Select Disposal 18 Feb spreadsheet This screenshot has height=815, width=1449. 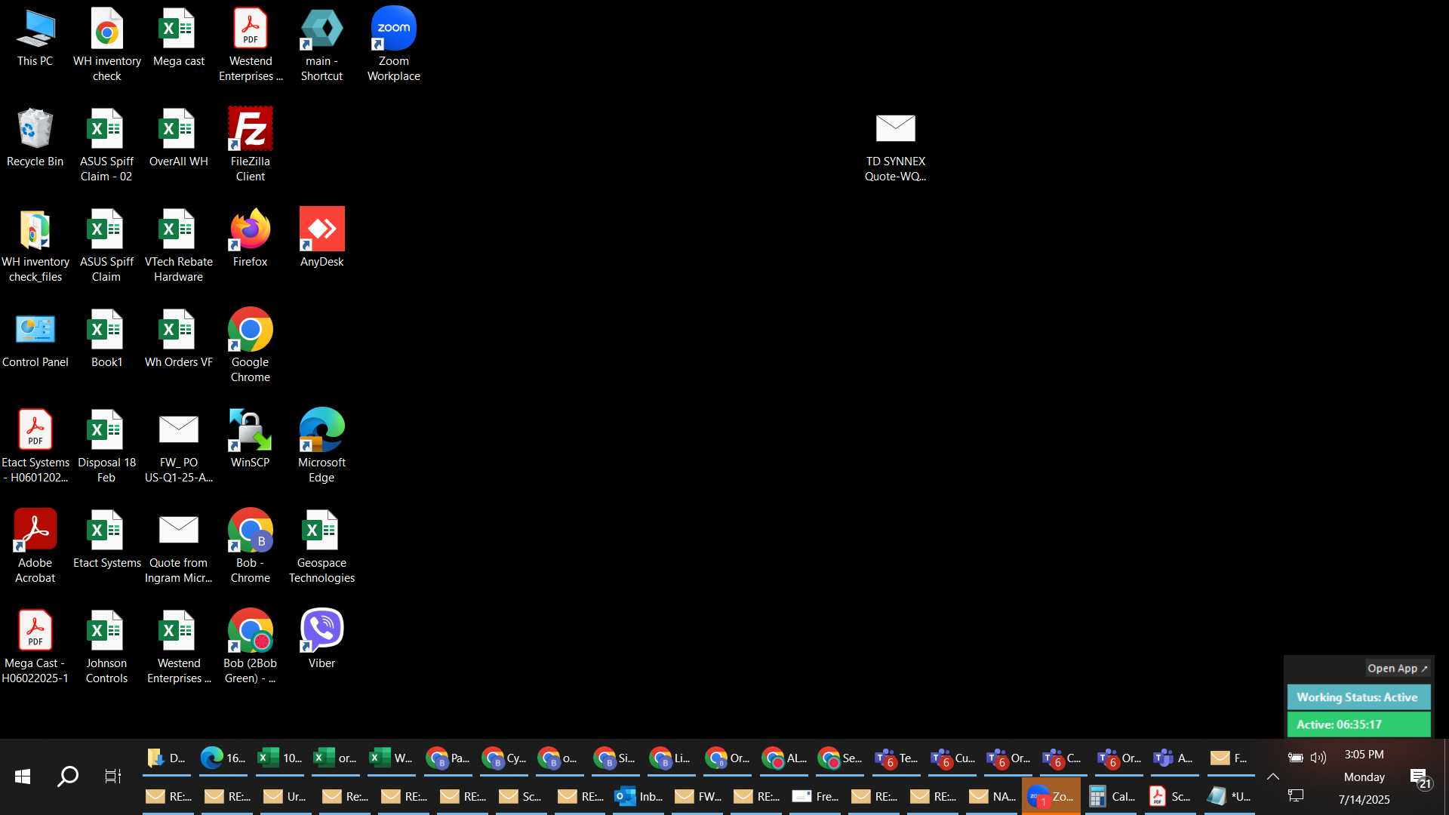tap(106, 446)
